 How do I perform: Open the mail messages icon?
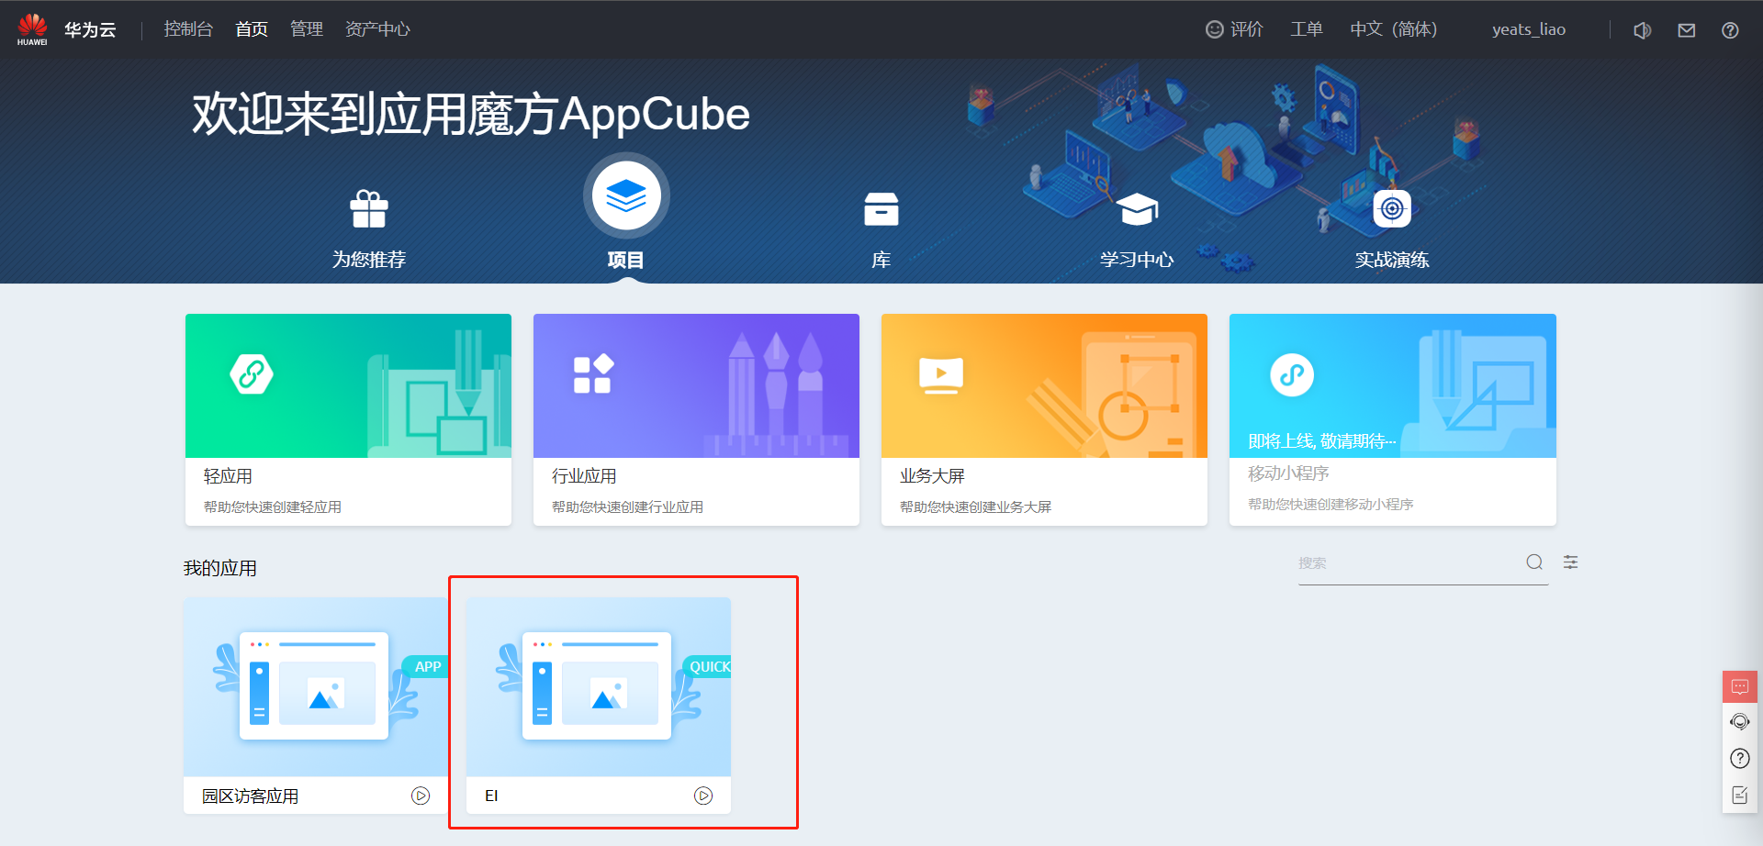(1687, 30)
